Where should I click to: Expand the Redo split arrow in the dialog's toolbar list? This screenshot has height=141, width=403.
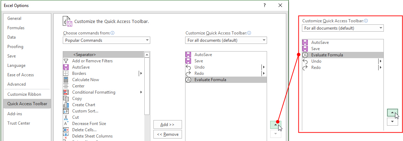coord(264,73)
